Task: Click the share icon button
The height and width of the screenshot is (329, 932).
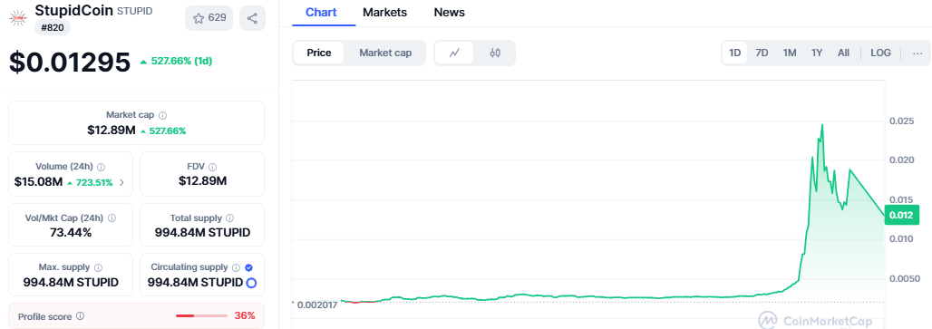Action: [252, 18]
